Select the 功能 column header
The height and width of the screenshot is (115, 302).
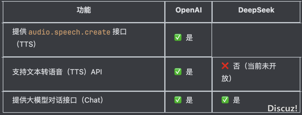pos(84,10)
